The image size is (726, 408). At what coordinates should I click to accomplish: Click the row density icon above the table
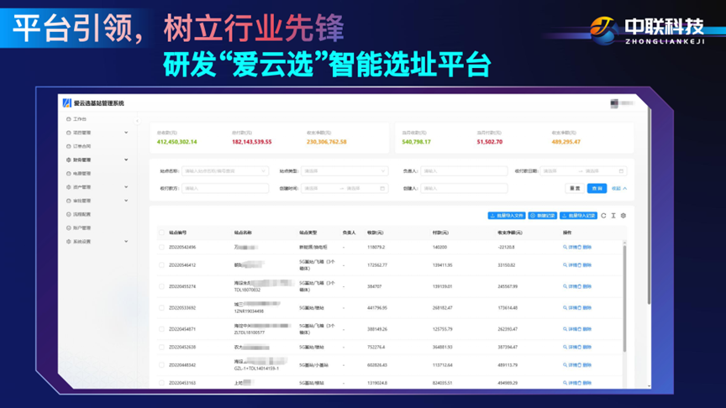point(613,216)
